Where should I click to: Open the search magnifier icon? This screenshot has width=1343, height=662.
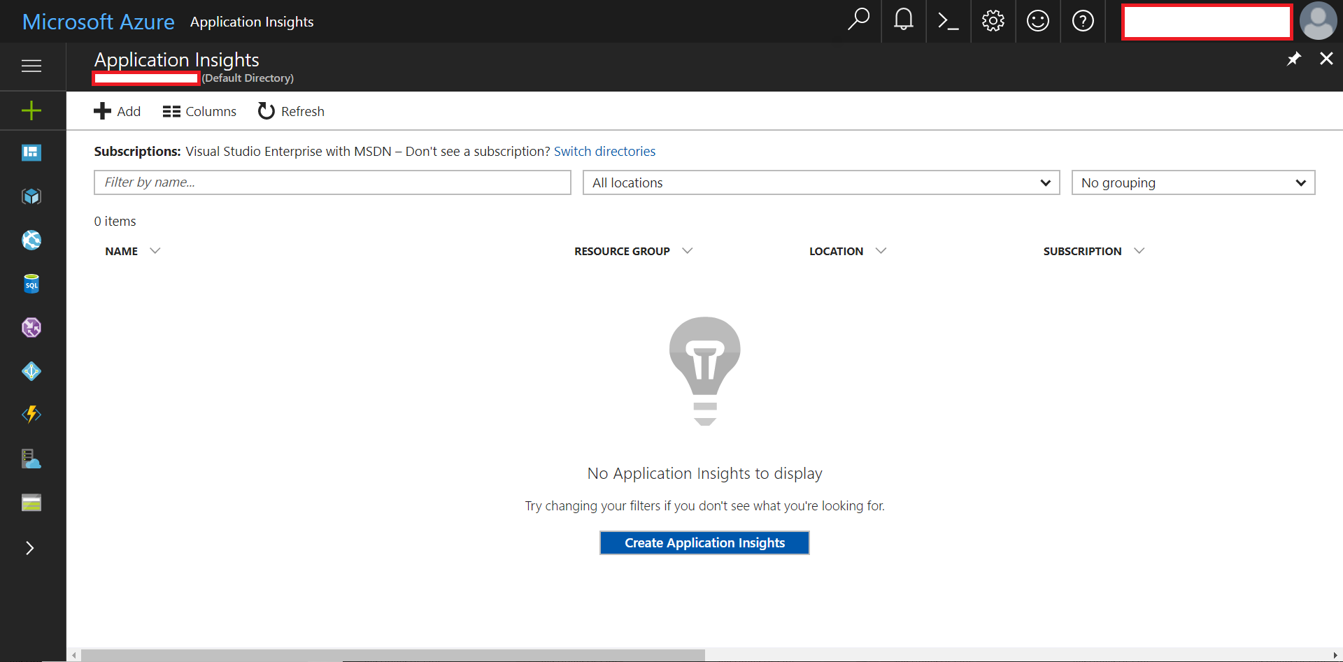[x=858, y=20]
